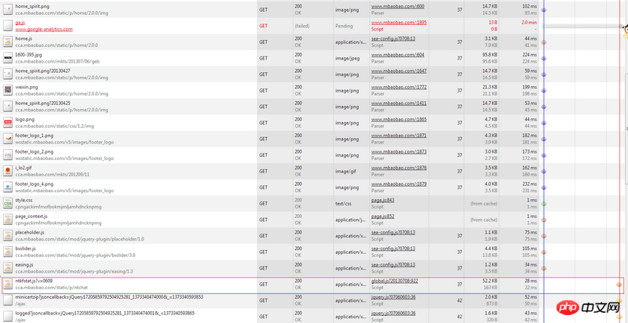This screenshot has height=323, width=628.
Task: Open initiator link page.js:843
Action: [383, 200]
